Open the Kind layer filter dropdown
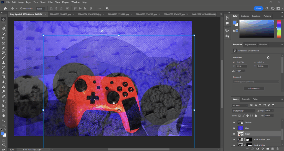This screenshot has width=284, height=151. pyautogui.click(x=240, y=105)
